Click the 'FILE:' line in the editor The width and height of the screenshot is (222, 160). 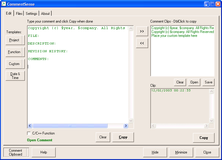33,36
